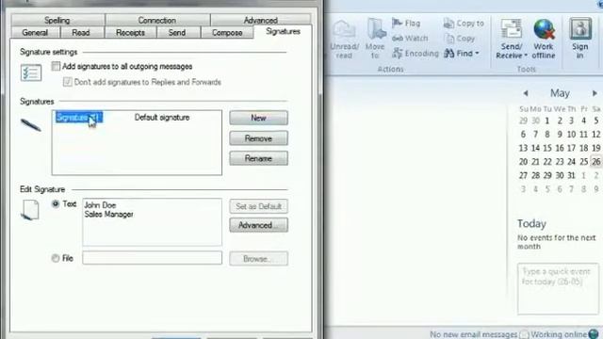
Task: Expand the Send/Receive dropdown arrow
Action: 526,56
